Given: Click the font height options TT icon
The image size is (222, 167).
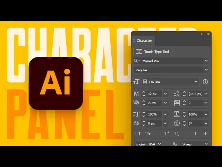Looking at the screenshot, I should point(136,82).
